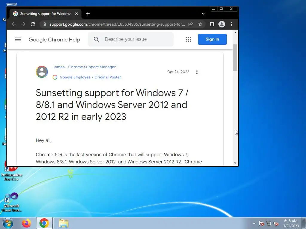The image size is (306, 229).
Task: Click the Google Employee badge icon
Action: pyautogui.click(x=55, y=77)
